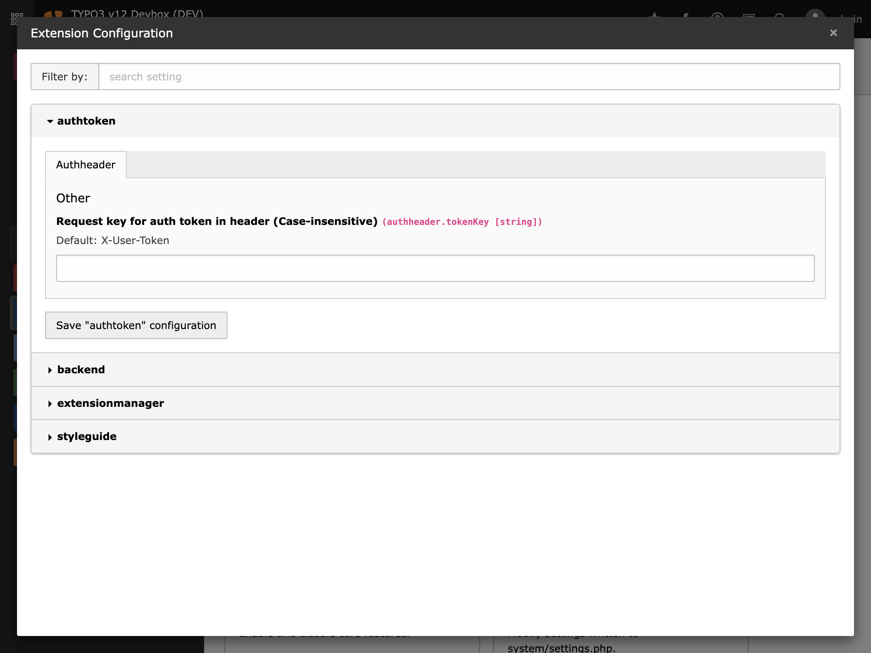Click the Other heading
871x653 pixels.
coord(73,198)
